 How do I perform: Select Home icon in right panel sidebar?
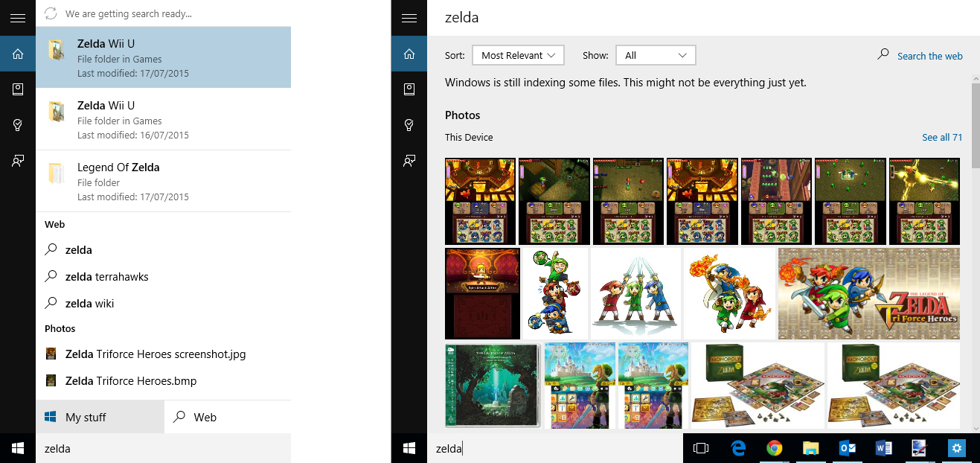coord(409,54)
